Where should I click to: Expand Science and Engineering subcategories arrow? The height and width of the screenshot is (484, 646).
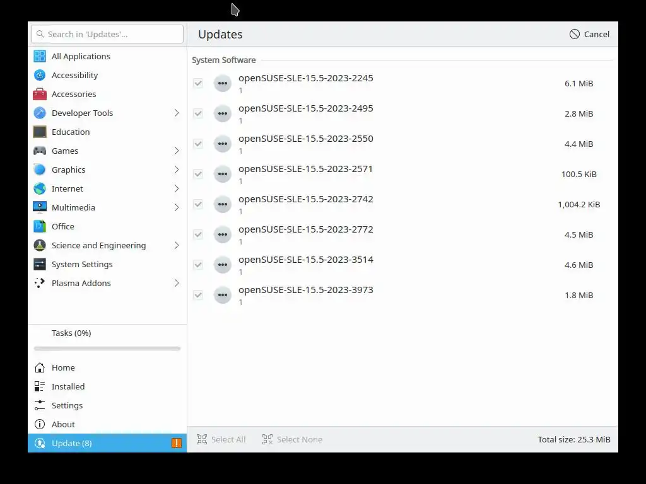click(177, 246)
